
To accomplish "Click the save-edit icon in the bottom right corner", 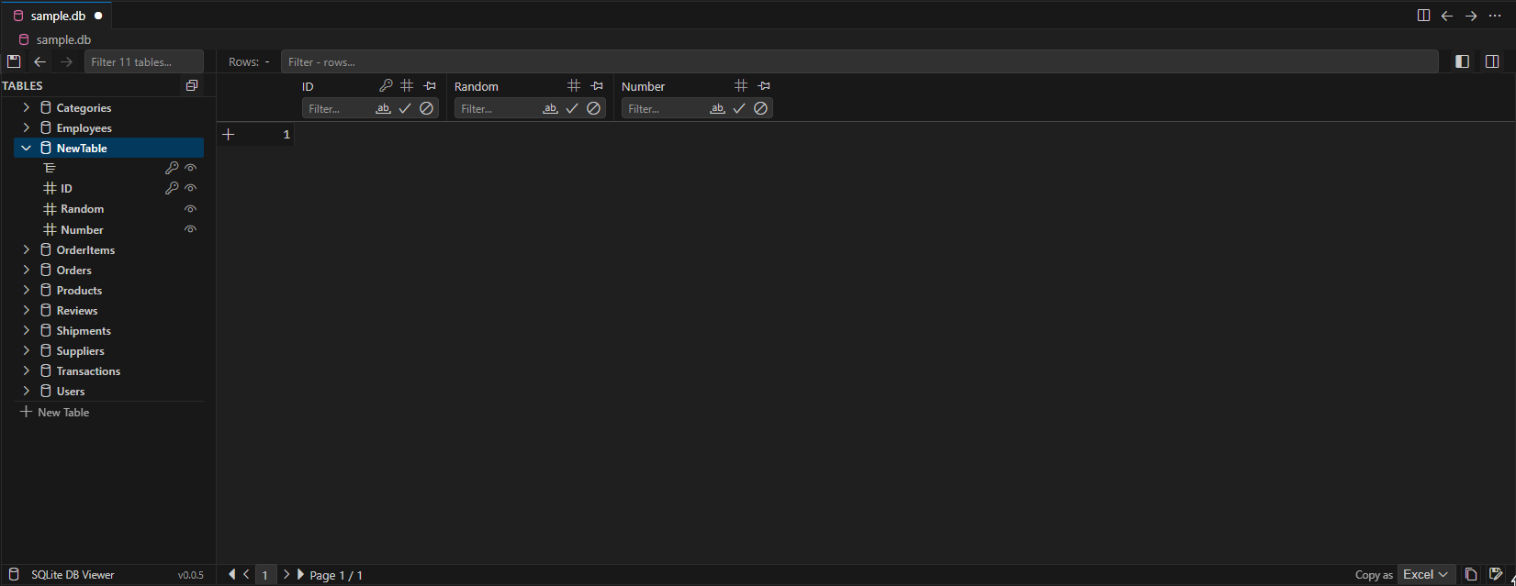I will (x=1496, y=574).
